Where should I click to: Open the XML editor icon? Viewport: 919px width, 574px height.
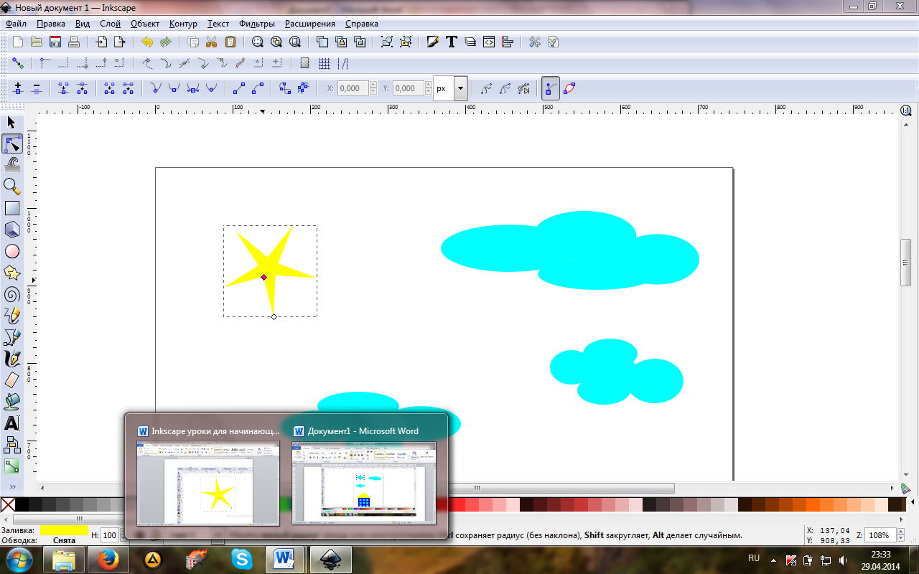tap(488, 42)
